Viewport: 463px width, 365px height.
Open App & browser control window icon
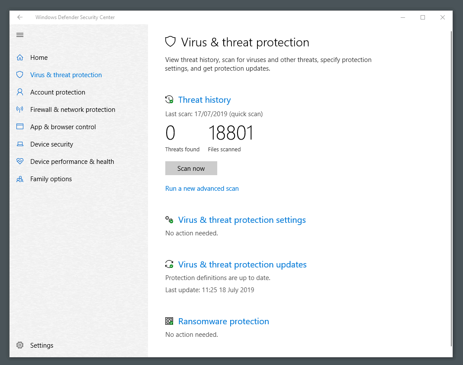[x=20, y=127]
